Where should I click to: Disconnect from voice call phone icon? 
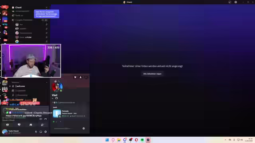[x=45, y=119]
